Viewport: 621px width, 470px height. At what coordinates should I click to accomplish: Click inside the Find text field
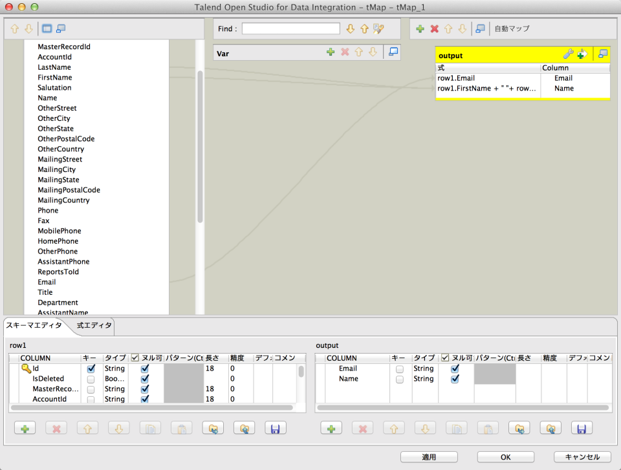(290, 29)
